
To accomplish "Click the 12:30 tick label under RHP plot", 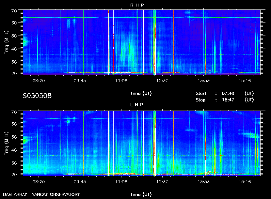I will [162, 81].
